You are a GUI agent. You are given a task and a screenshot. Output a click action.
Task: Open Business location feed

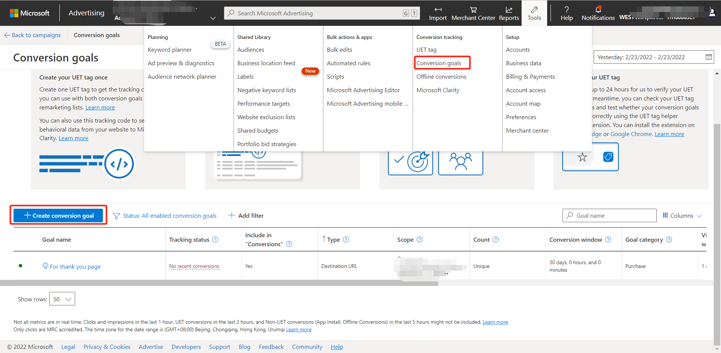(266, 63)
